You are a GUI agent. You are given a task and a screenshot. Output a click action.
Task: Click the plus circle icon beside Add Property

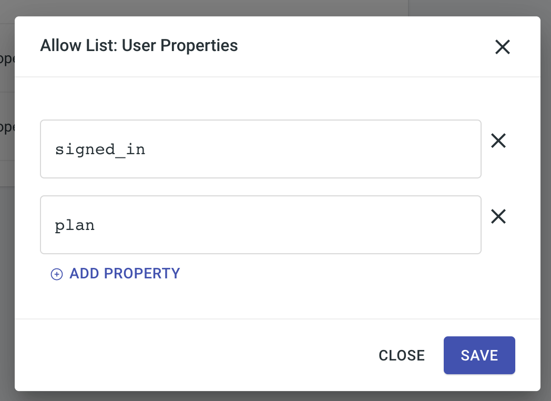(x=57, y=274)
